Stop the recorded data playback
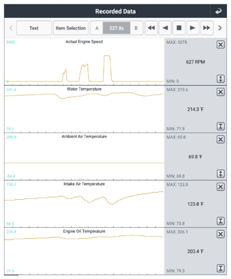Image resolution: width=231 pixels, height=279 pixels. tap(179, 28)
